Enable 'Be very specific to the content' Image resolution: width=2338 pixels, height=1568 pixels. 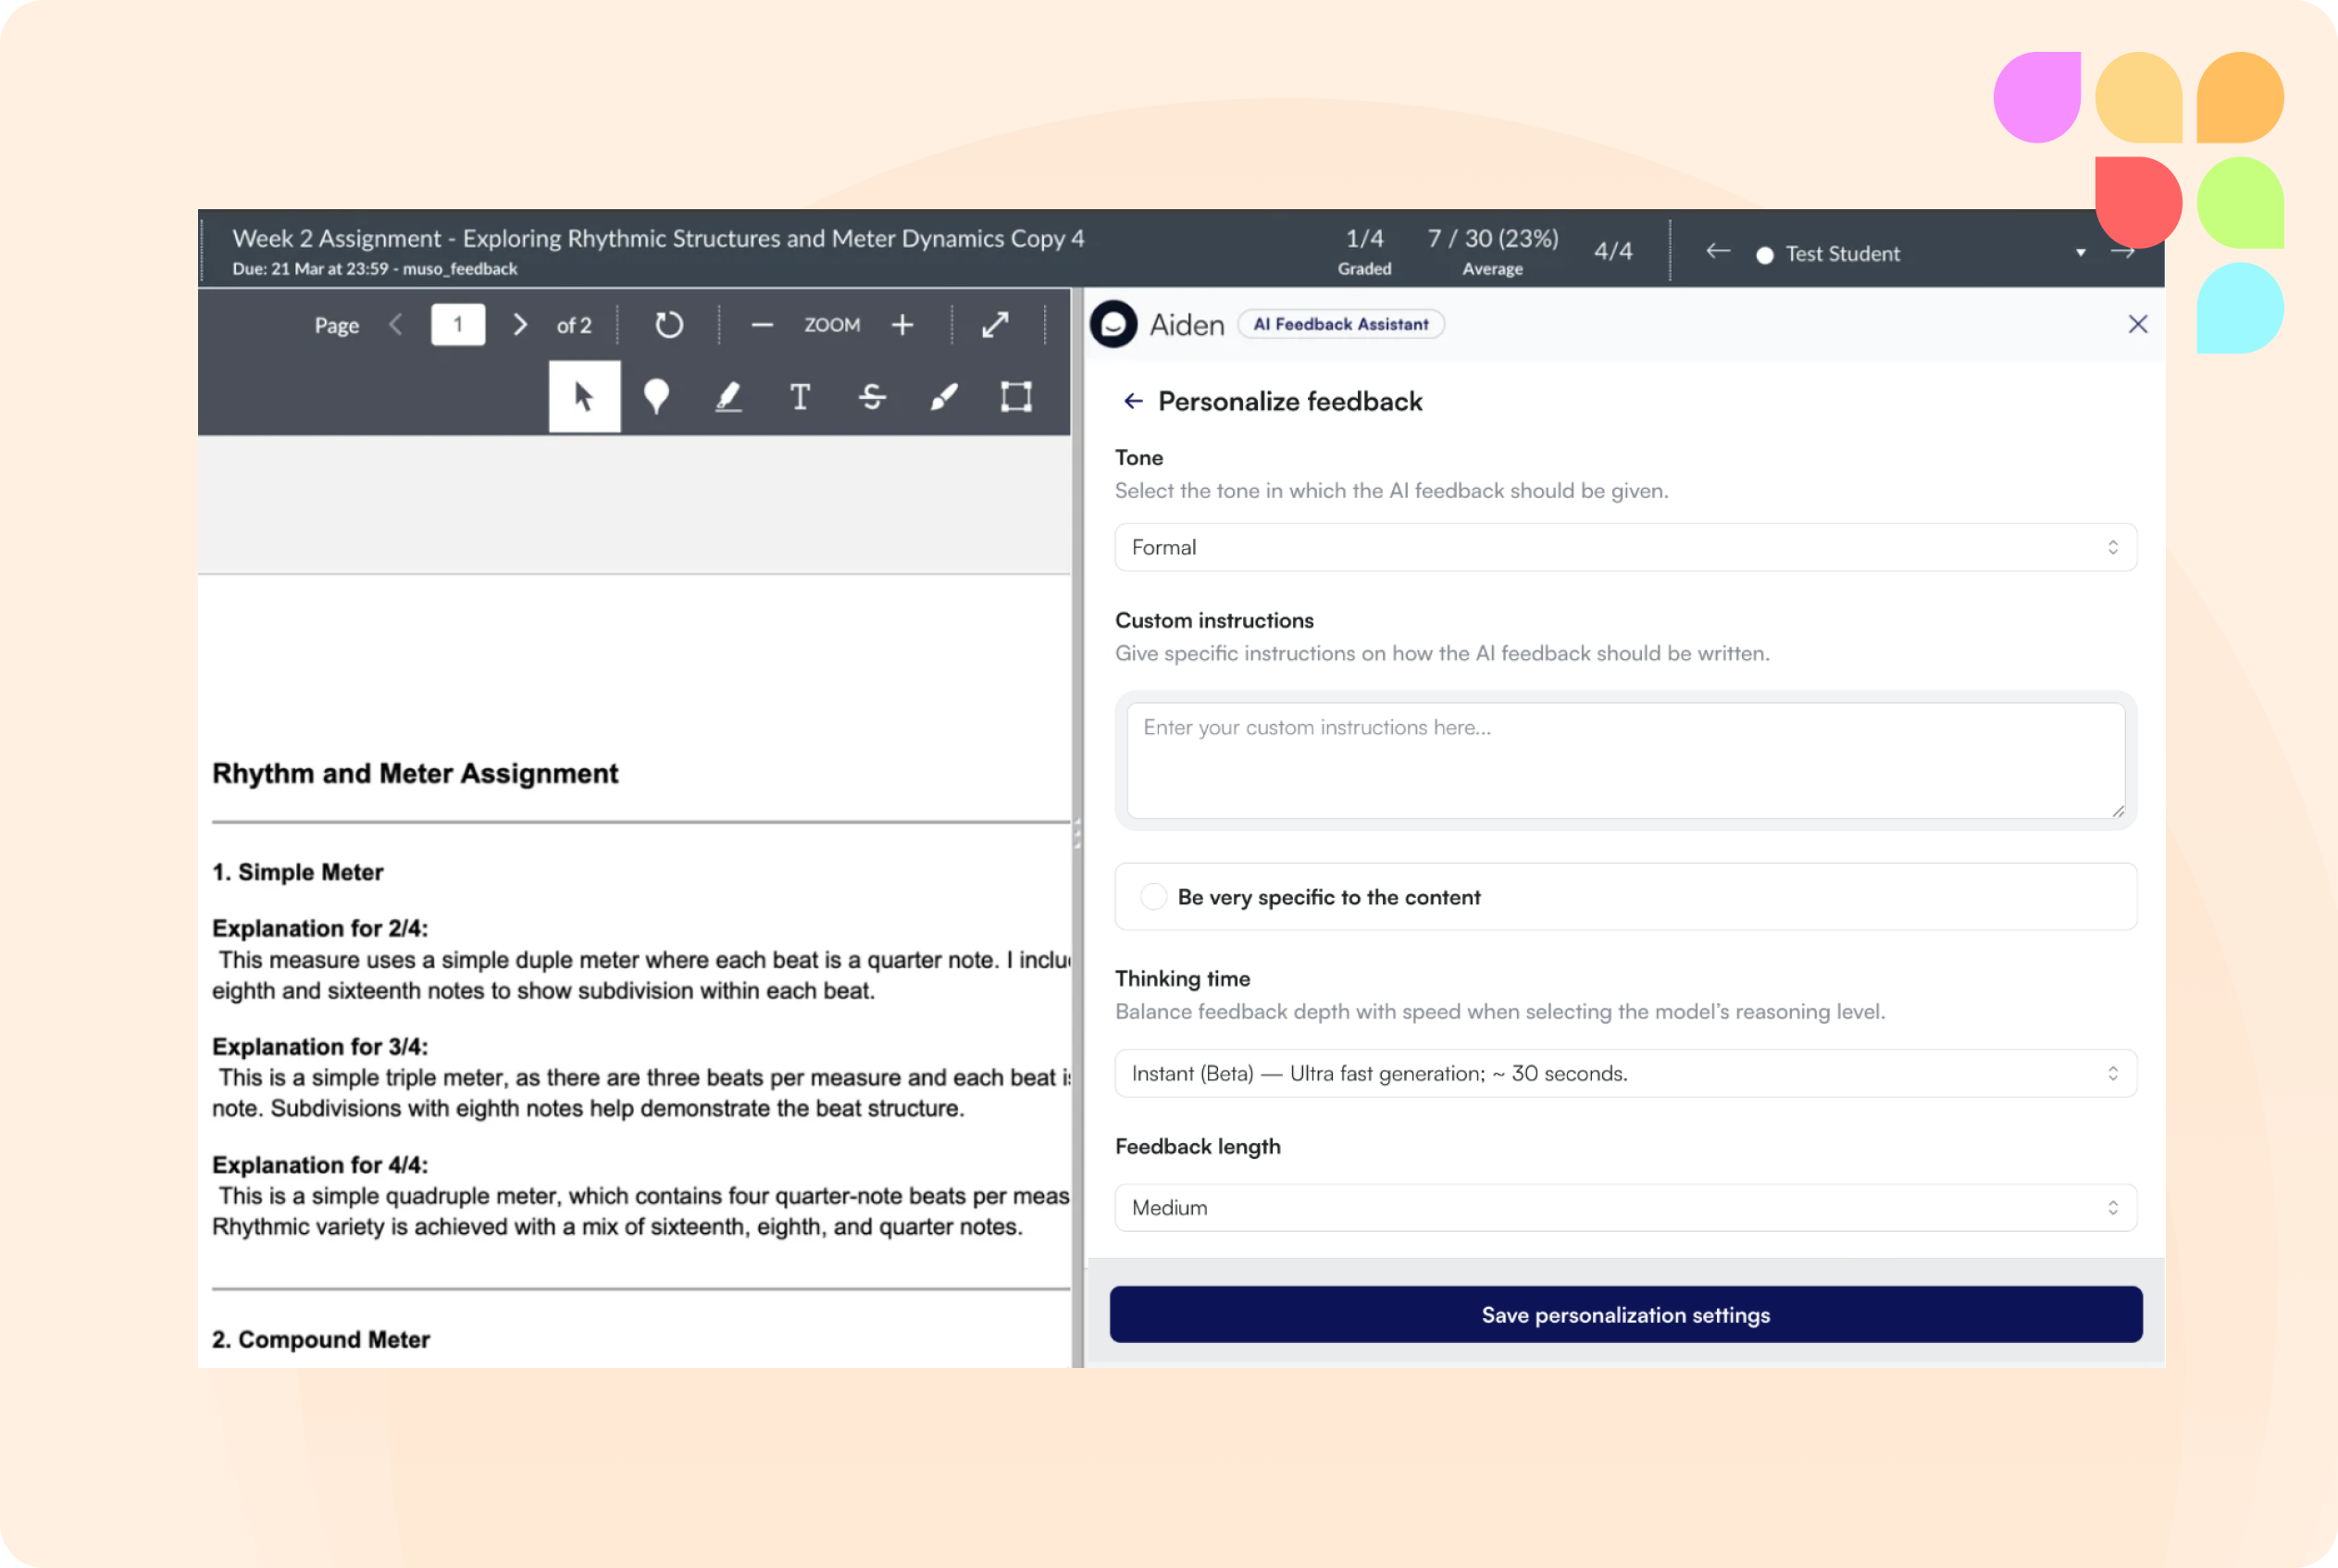click(1153, 897)
